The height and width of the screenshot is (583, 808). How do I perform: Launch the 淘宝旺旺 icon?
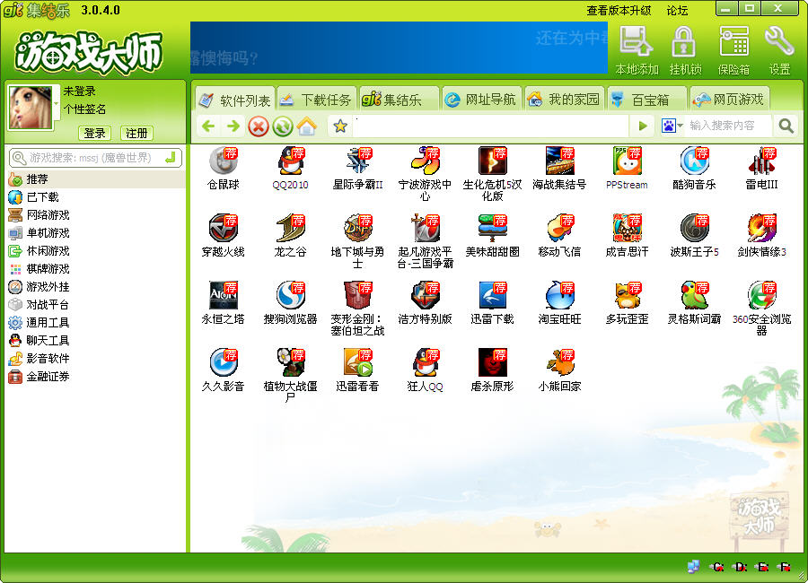point(559,295)
